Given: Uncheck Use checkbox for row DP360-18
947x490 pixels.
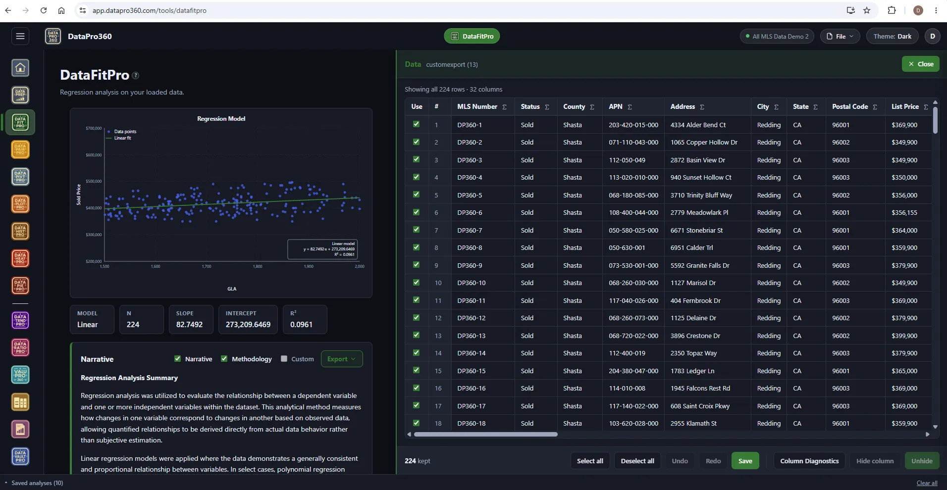Looking at the screenshot, I should point(416,423).
